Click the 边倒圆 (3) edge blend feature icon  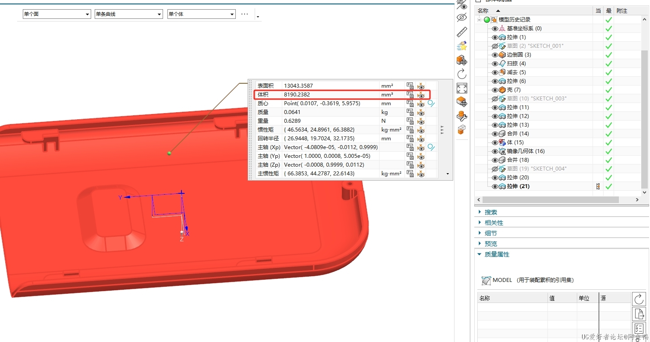click(502, 55)
